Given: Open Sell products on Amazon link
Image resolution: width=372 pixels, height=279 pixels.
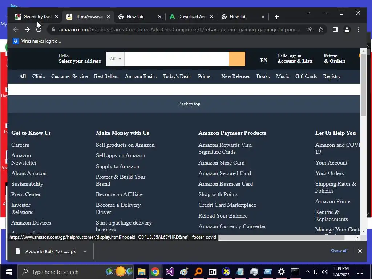Looking at the screenshot, I should click(125, 145).
